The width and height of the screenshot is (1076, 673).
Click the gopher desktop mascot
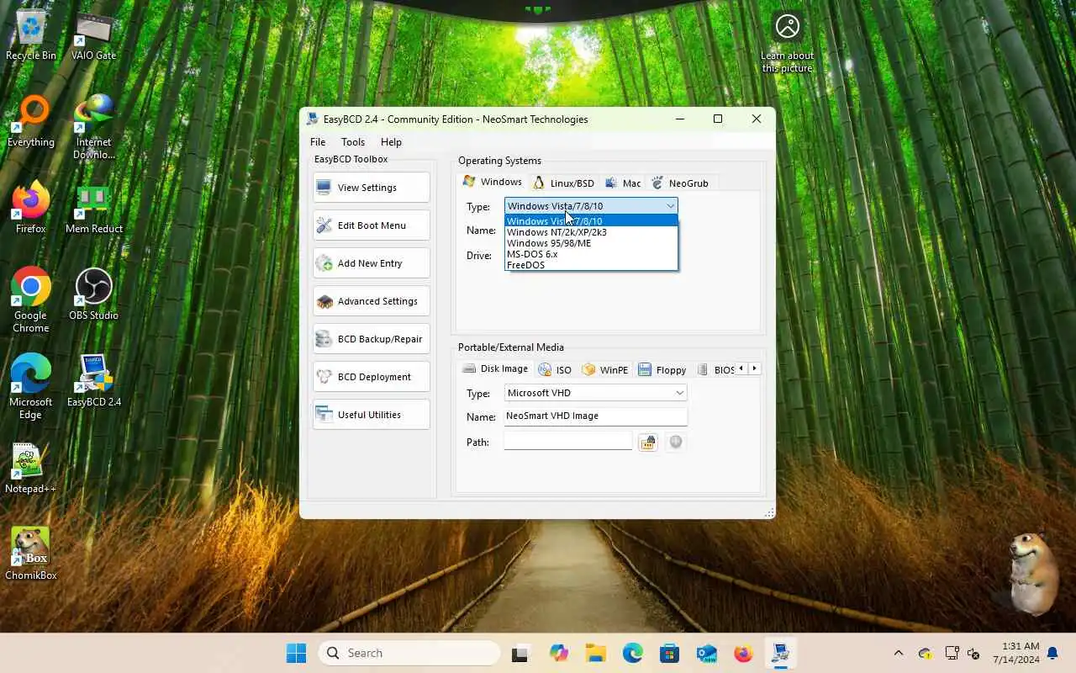pyautogui.click(x=1032, y=573)
